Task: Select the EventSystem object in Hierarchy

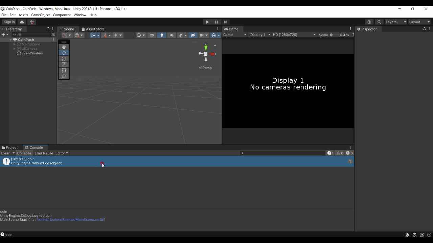Action: click(32, 53)
